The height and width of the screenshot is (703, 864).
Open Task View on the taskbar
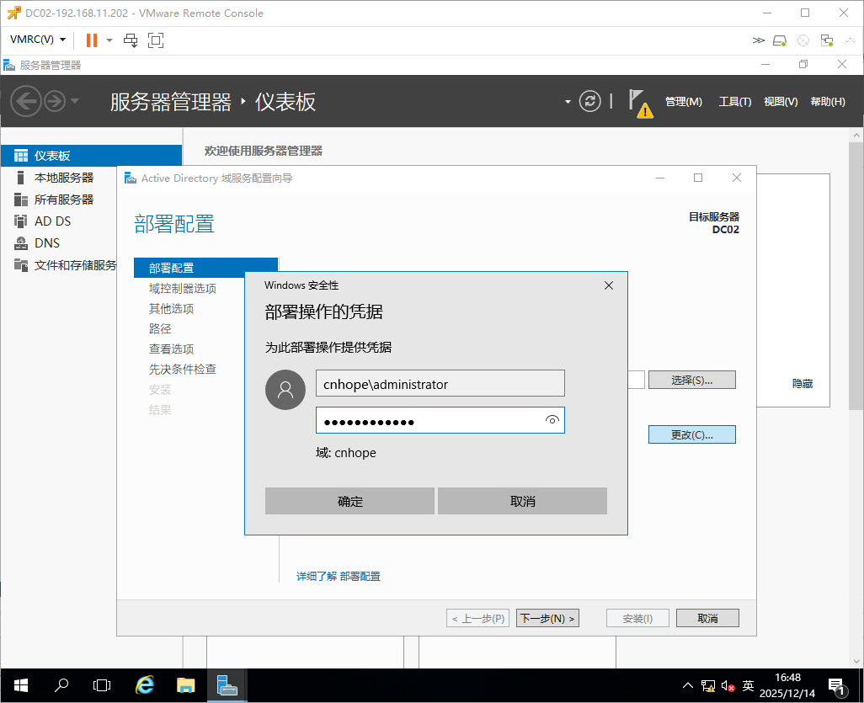(102, 686)
